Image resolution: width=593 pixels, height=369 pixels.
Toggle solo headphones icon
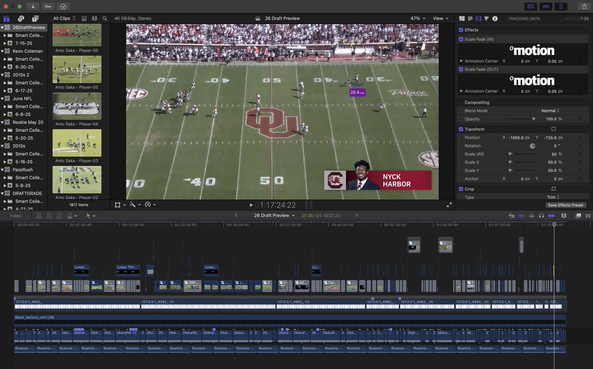pyautogui.click(x=542, y=215)
